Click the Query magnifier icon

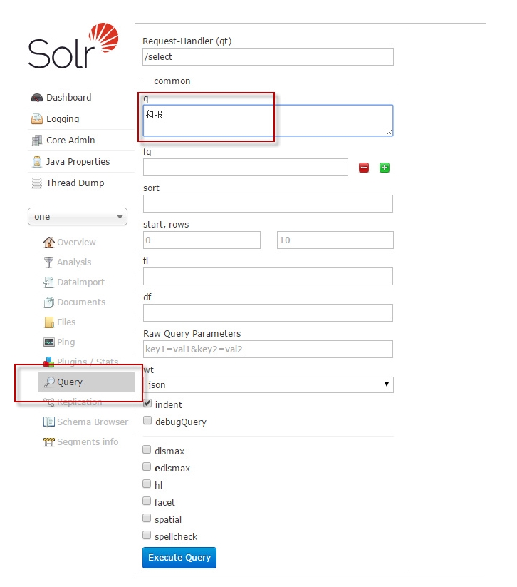49,382
